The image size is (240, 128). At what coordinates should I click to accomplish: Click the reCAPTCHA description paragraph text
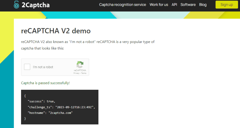[x=88, y=45]
